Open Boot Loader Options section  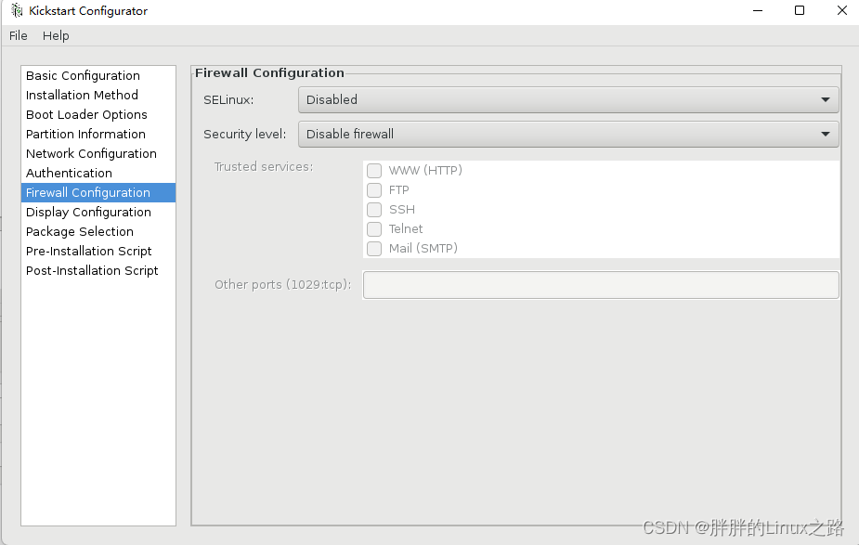click(x=86, y=115)
